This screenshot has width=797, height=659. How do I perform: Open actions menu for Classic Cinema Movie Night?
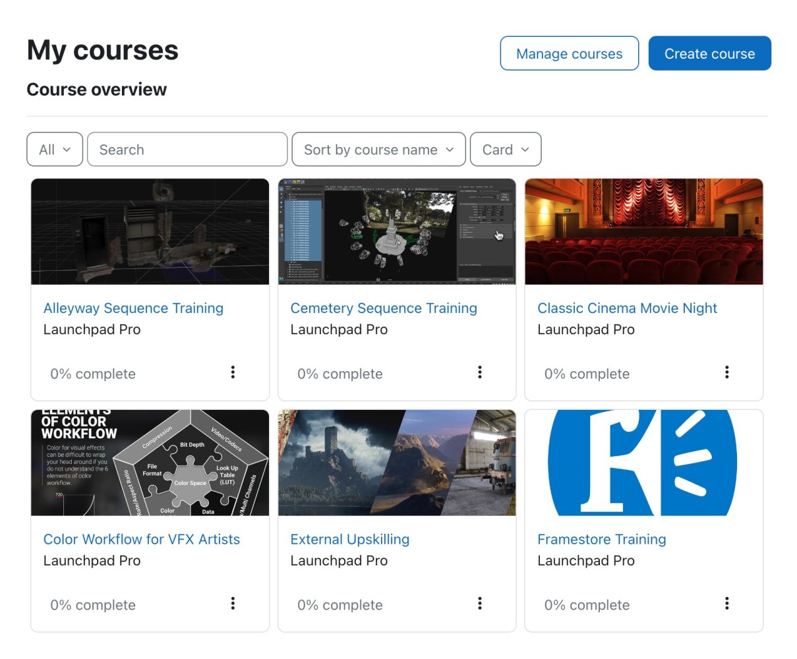727,372
